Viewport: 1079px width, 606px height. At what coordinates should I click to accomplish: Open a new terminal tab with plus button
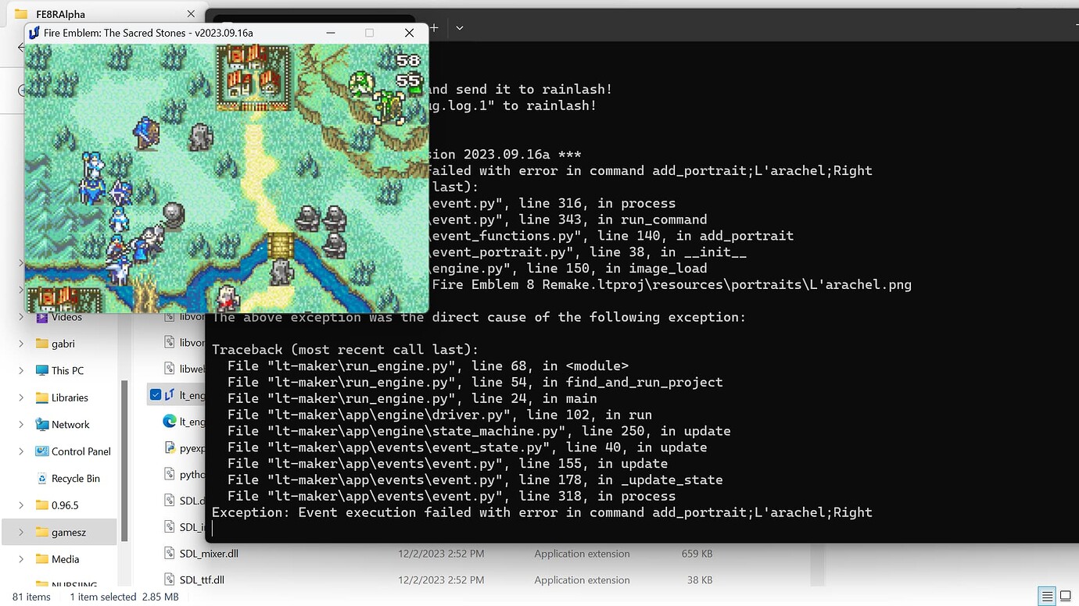click(x=434, y=27)
